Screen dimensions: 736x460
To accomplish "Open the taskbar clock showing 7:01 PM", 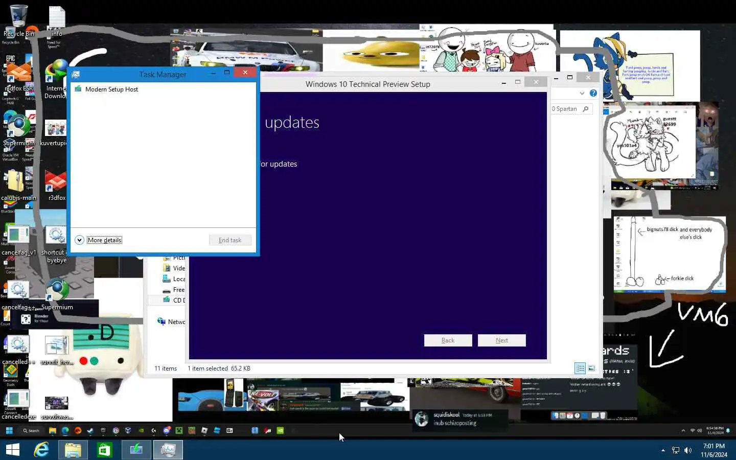I will (714, 450).
